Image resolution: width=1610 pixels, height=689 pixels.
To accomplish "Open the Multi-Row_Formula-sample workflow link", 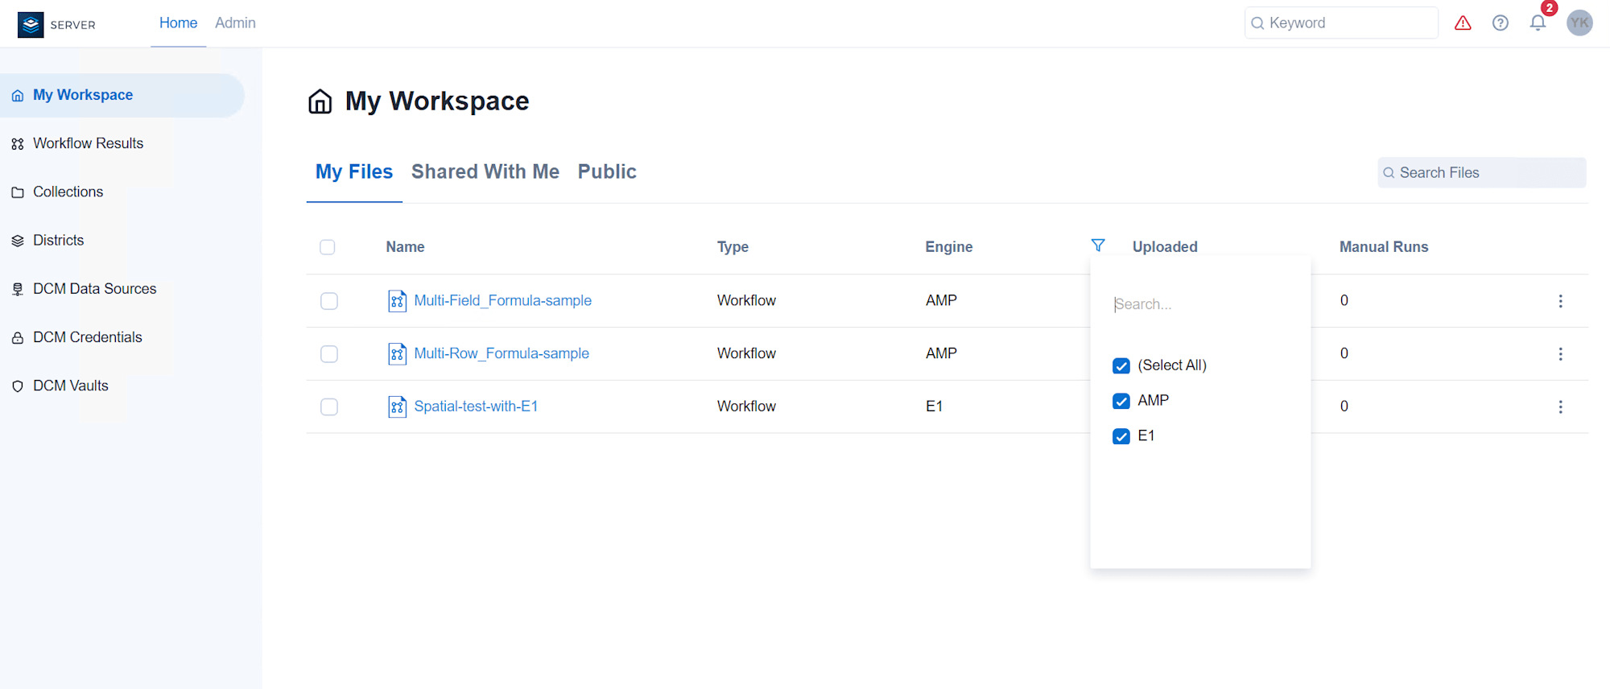I will [502, 353].
